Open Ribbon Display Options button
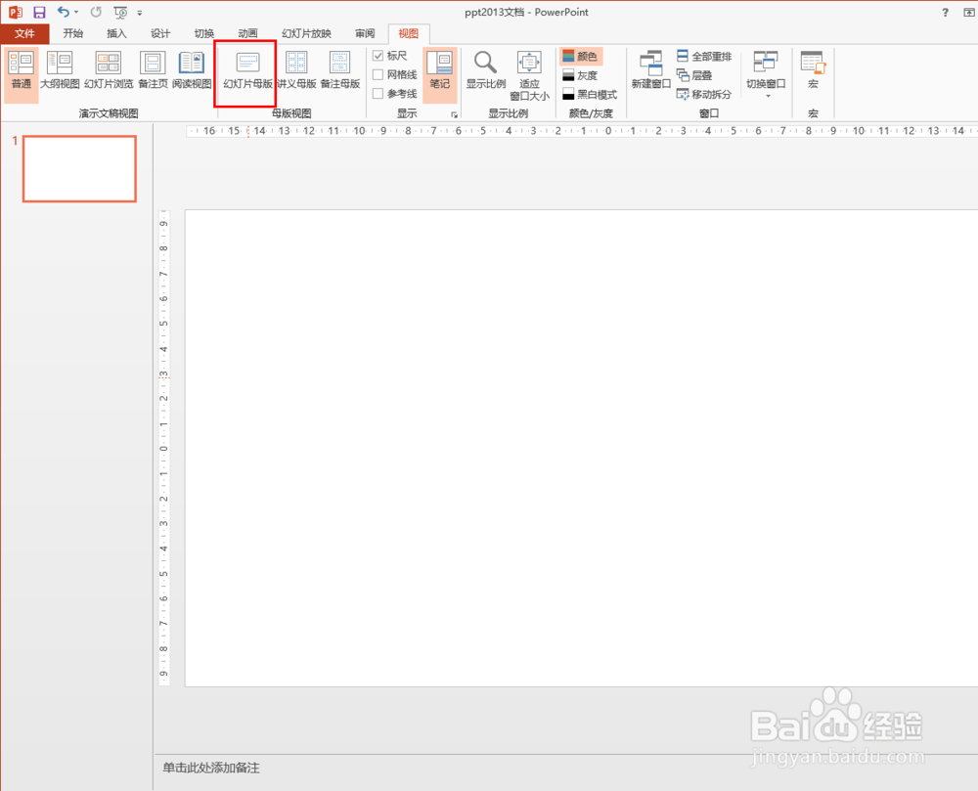 click(x=970, y=12)
